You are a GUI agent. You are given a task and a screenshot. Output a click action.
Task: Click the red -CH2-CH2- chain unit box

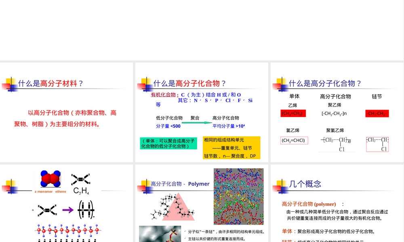coord(377,113)
